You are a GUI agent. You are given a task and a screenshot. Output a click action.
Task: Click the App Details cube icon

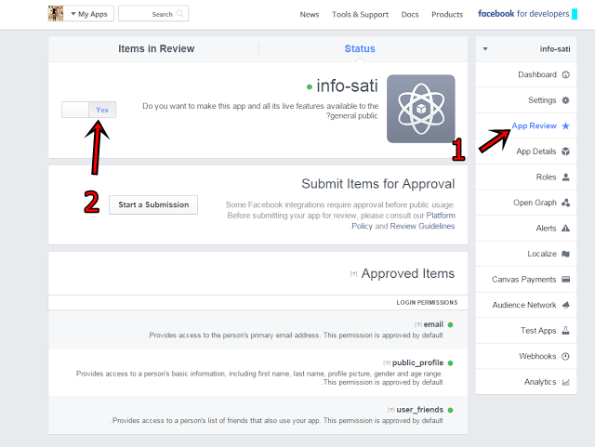pos(566,151)
